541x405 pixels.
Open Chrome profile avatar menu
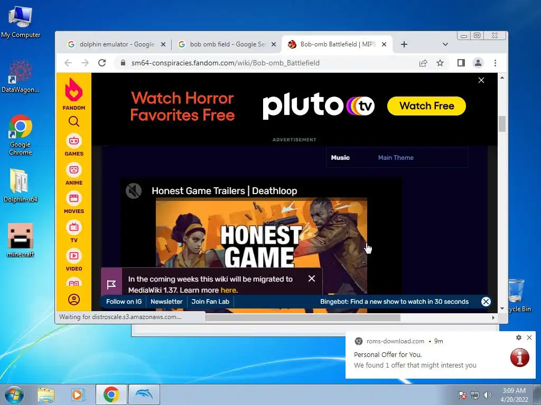(x=478, y=63)
